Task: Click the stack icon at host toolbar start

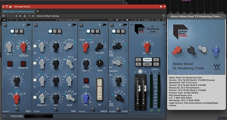Action: [x=4, y=16]
